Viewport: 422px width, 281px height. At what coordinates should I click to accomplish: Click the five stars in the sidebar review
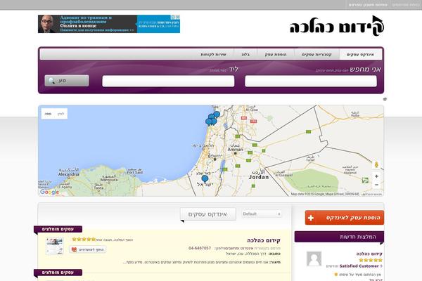371,260
